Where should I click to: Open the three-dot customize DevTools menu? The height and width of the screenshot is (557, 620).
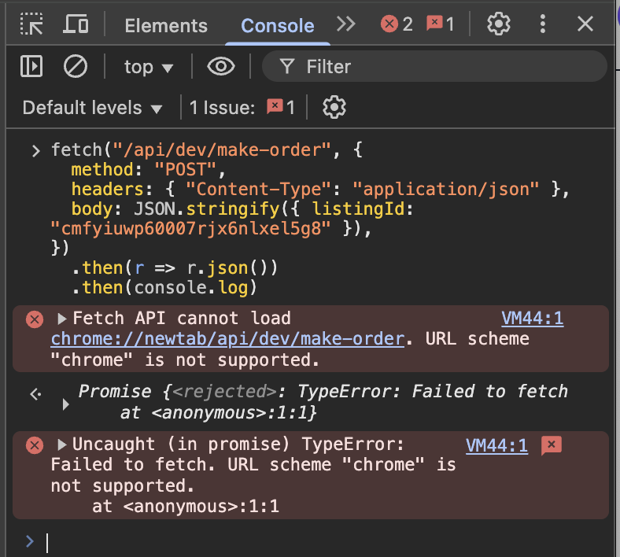(x=543, y=24)
